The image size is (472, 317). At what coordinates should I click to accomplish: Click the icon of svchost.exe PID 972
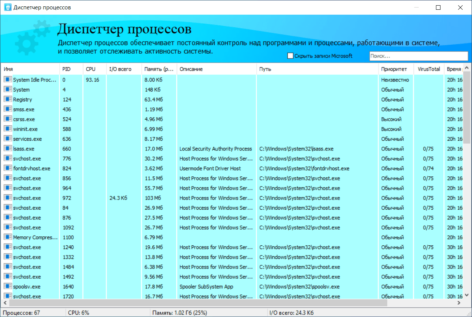tap(8, 198)
